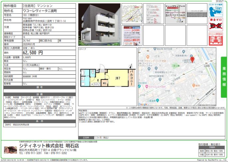Viewport: 228px width, 162px height.
Task: Click the free internet icon
Action: point(216,10)
